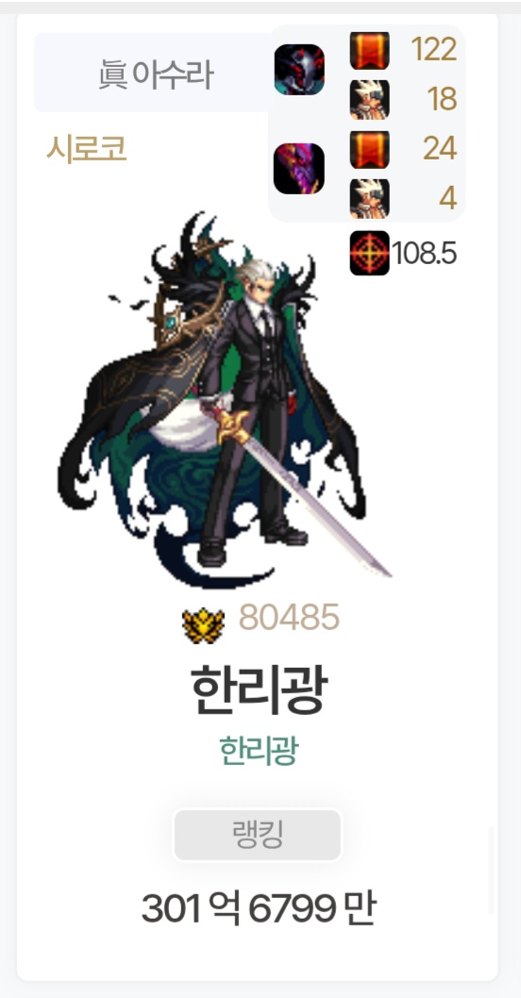
Task: Click the dark helmet raid boss icon
Action: [x=299, y=70]
